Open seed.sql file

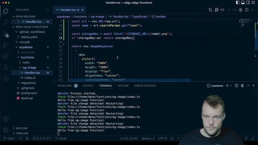pyautogui.click(x=27, y=98)
